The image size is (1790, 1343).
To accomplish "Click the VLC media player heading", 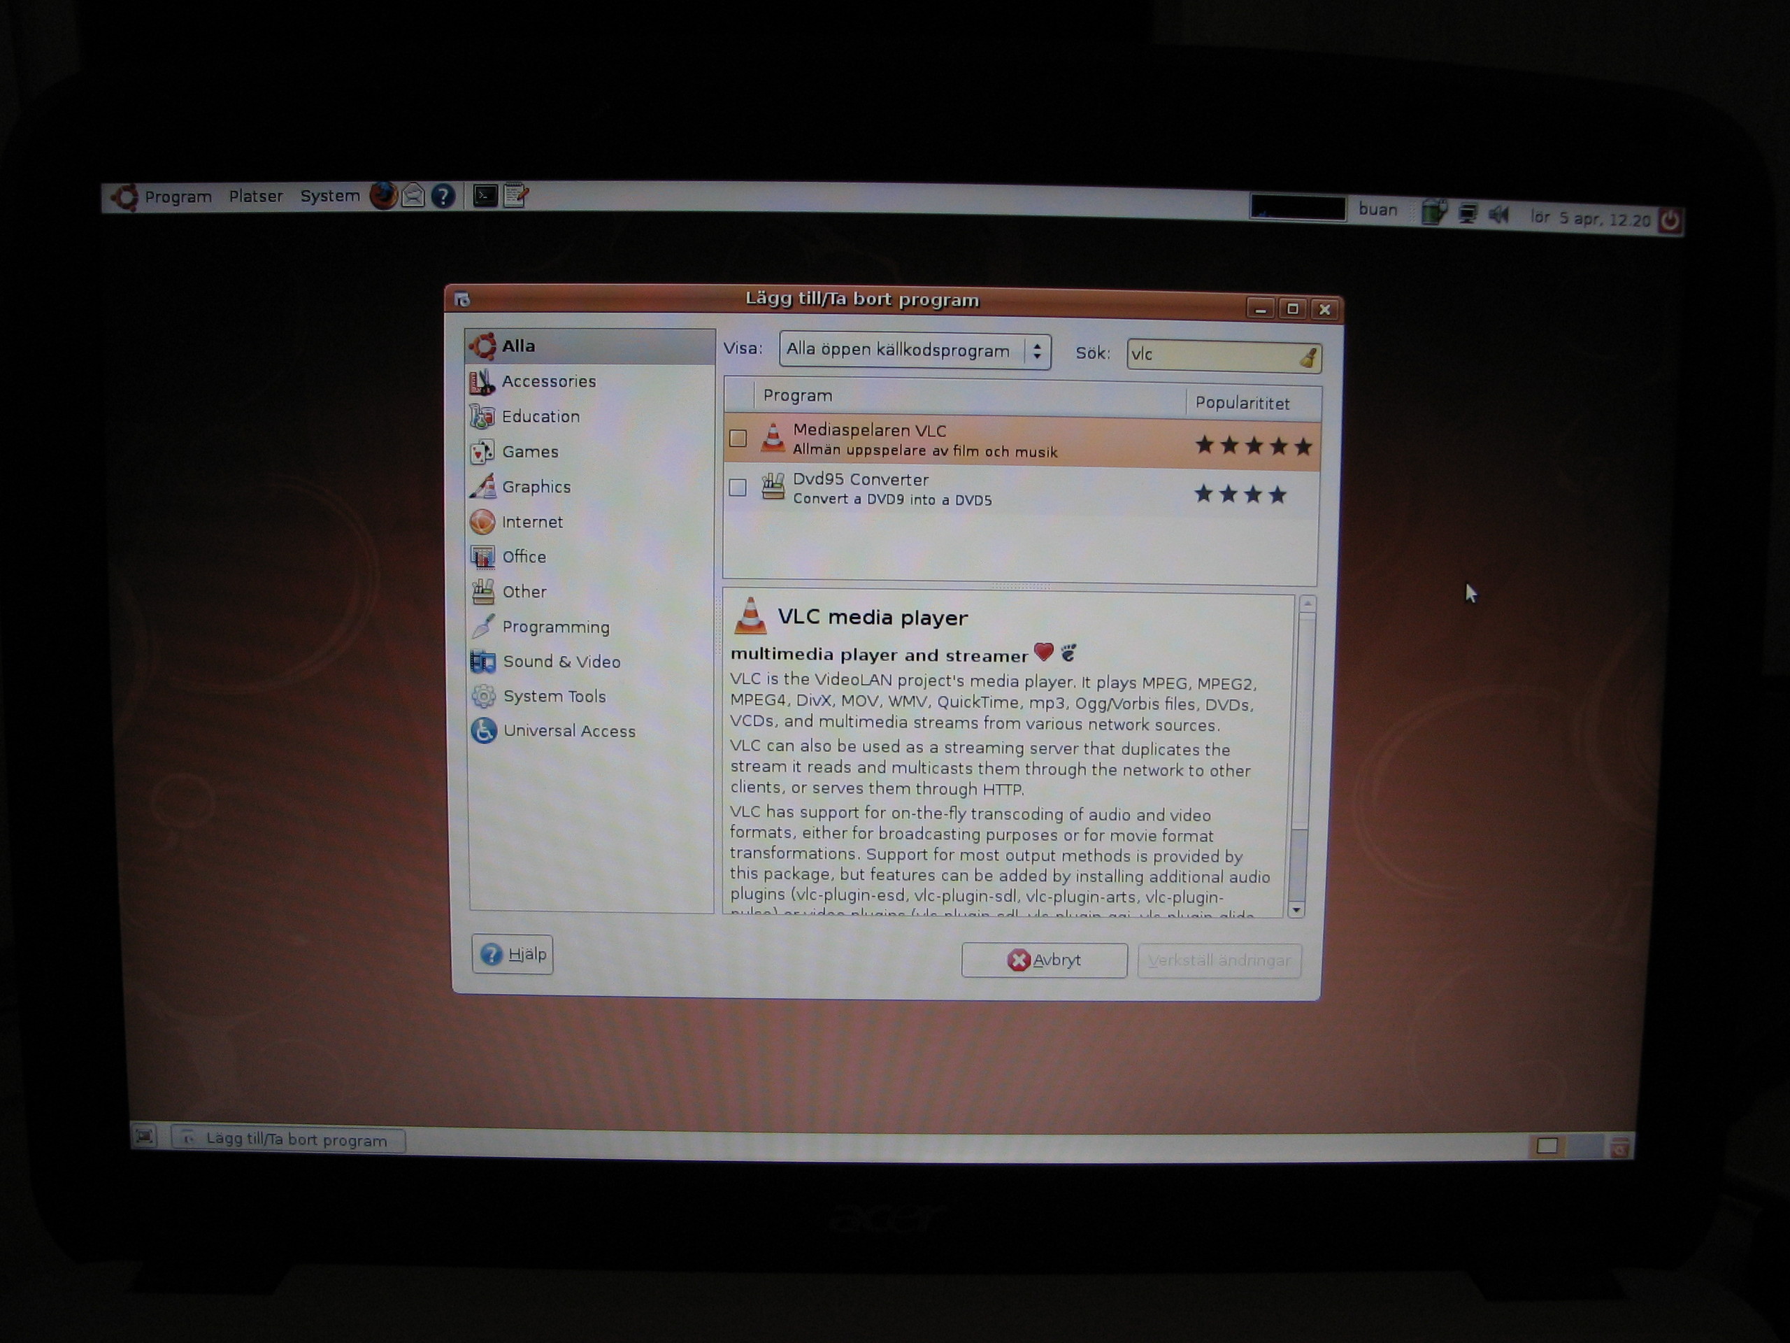I will [873, 618].
